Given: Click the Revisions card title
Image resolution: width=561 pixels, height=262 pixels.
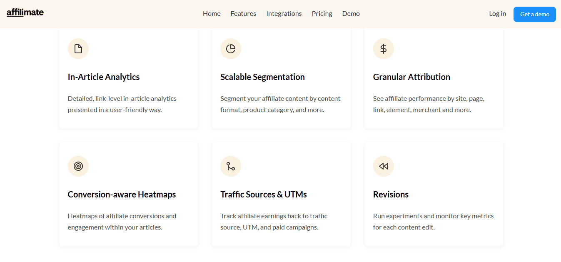Looking at the screenshot, I should [x=391, y=195].
